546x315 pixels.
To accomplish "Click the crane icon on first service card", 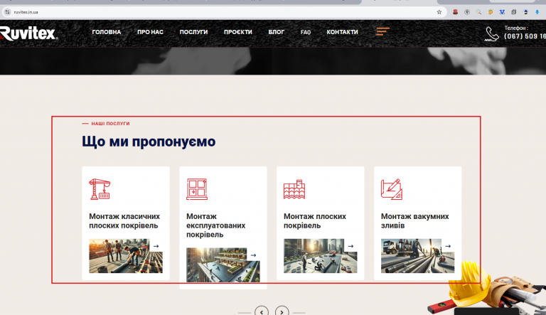I will click(100, 189).
